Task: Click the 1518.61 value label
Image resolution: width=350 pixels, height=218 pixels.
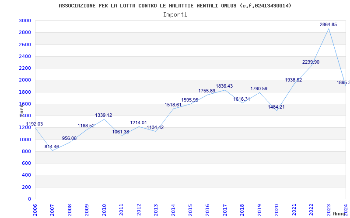Action: pos(173,105)
